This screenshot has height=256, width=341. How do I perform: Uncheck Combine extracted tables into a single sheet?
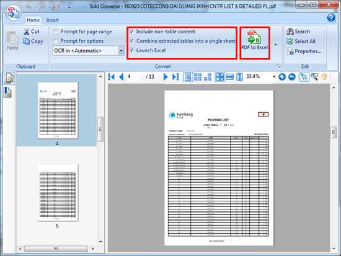(x=131, y=41)
